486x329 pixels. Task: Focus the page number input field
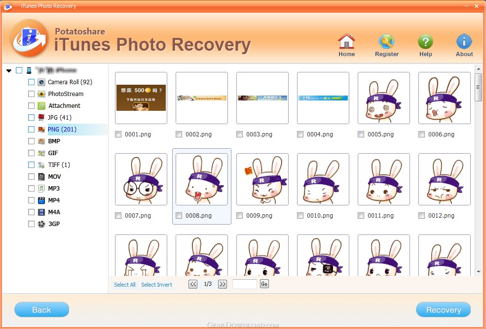245,284
